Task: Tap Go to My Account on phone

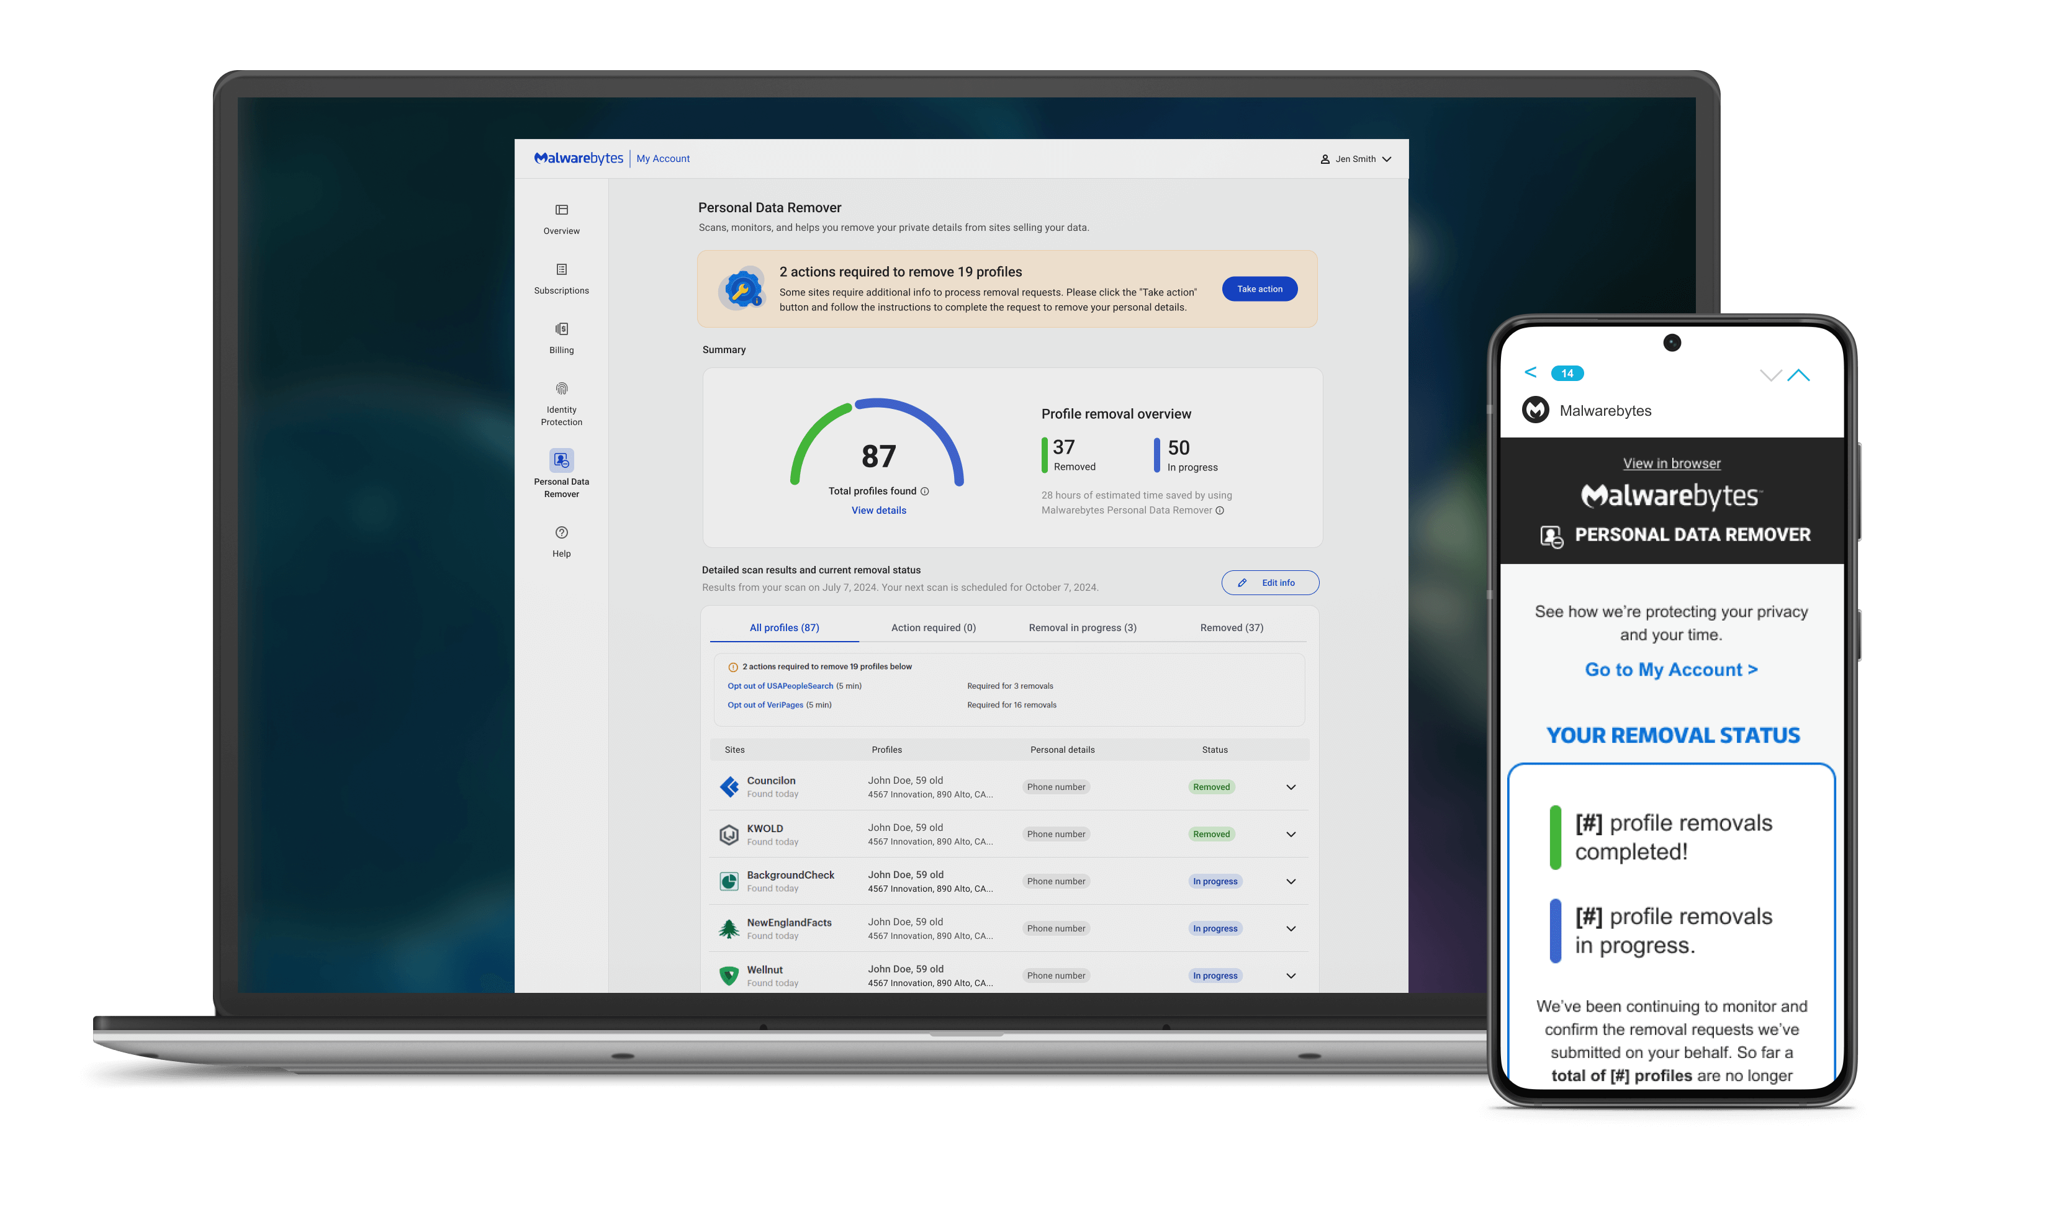Action: 1670,670
